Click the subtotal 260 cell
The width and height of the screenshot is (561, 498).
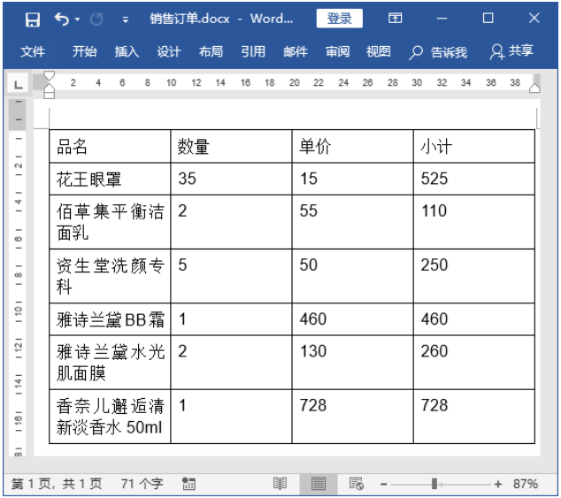[474, 362]
